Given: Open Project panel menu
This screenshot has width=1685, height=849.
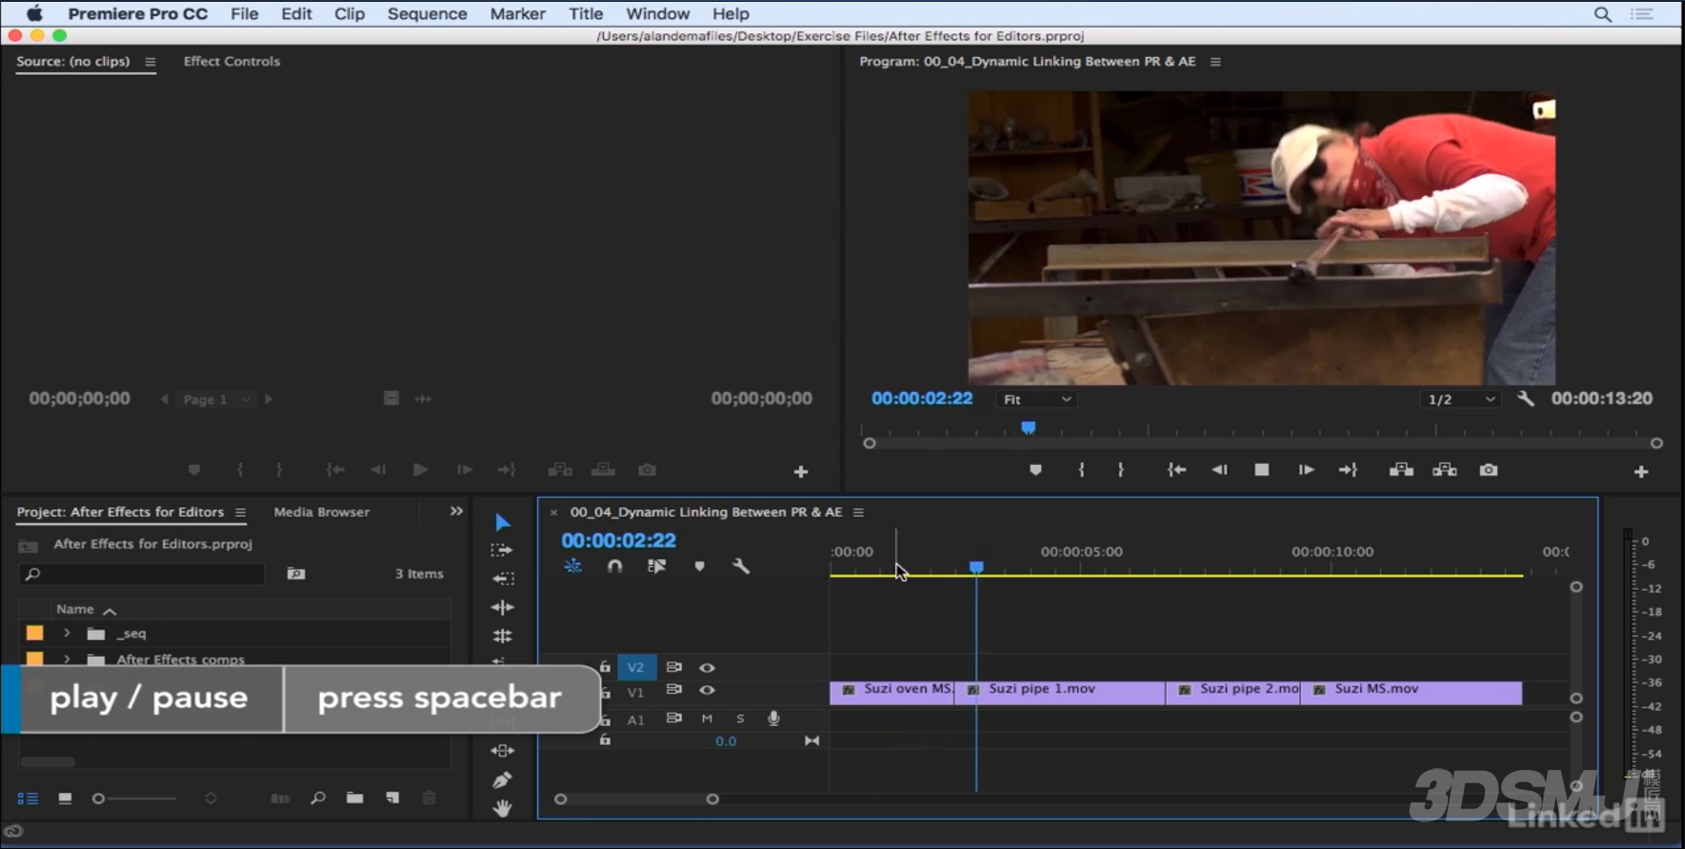Looking at the screenshot, I should (240, 512).
